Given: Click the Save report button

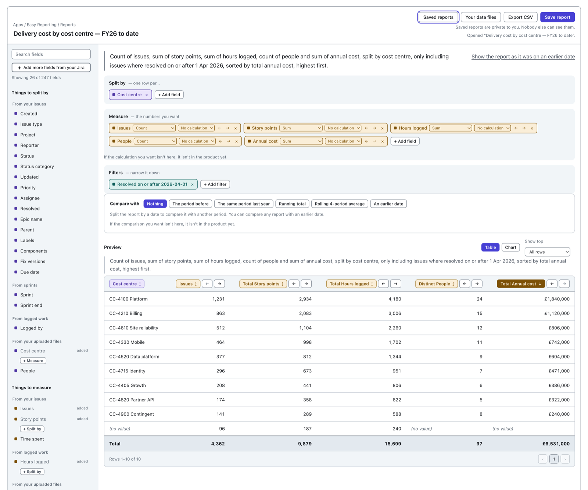Looking at the screenshot, I should point(557,17).
